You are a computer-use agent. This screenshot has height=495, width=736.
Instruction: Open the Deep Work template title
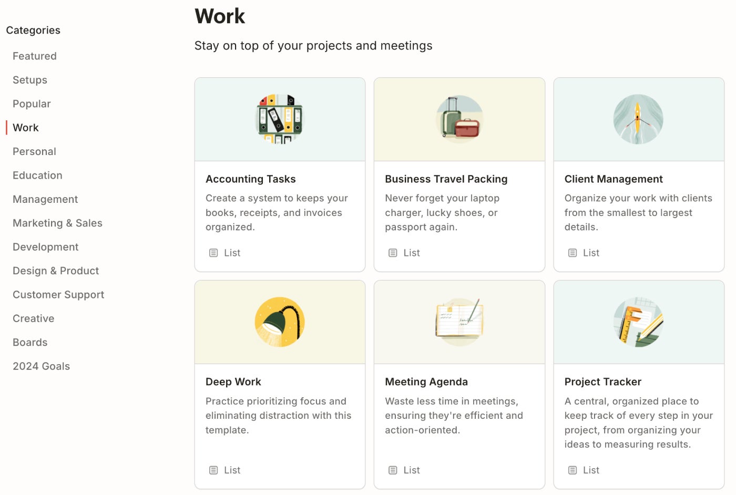(x=233, y=382)
